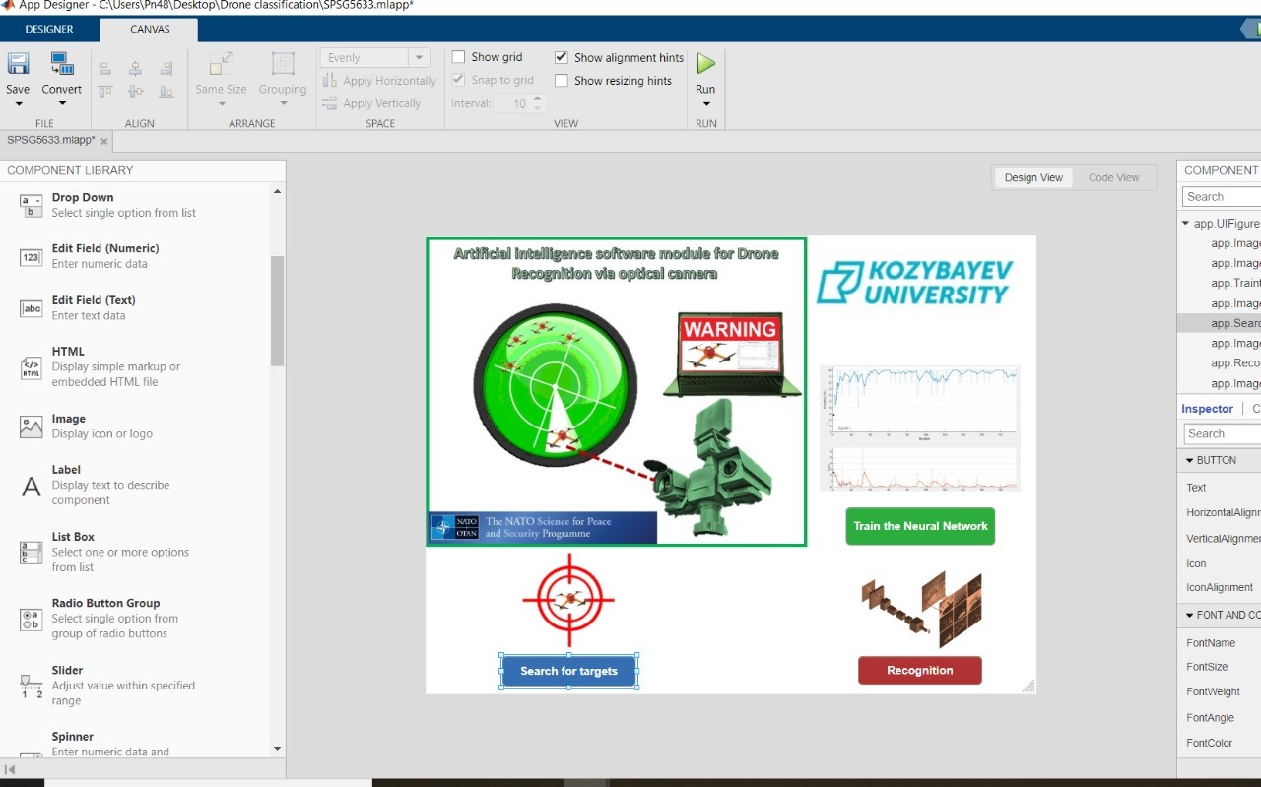Align selected components to bottom edges
Screen dimensions: 1261x787
coord(166,91)
